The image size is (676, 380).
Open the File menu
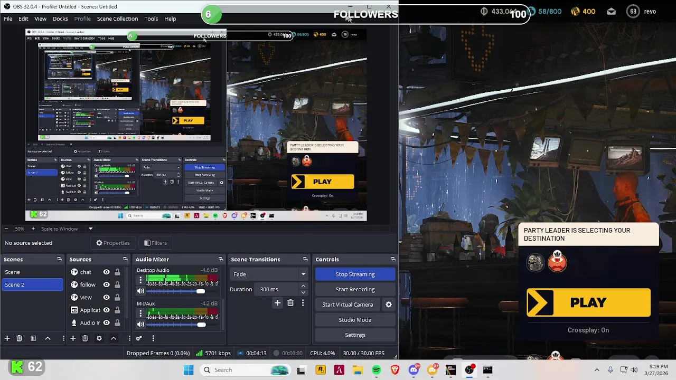(8, 18)
